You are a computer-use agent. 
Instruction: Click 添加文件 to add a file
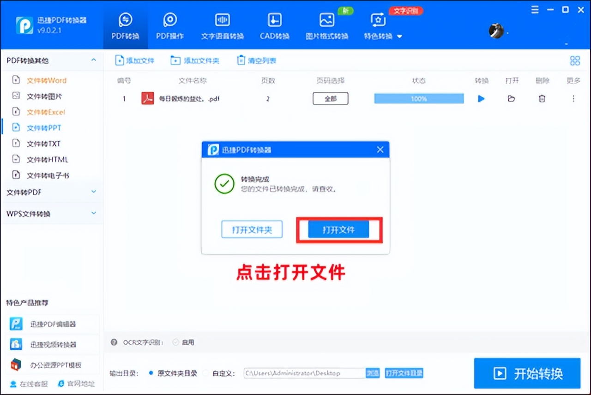134,60
